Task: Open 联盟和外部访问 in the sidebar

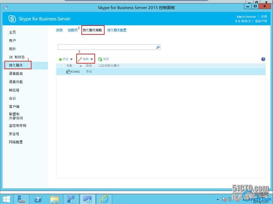Action: tap(16, 116)
